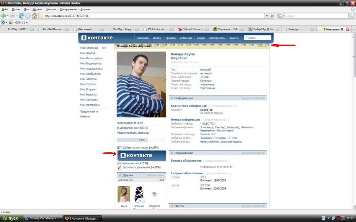The width and height of the screenshot is (356, 222).
Task: Click the VKontakte logo in the site header
Action: [x=96, y=38]
